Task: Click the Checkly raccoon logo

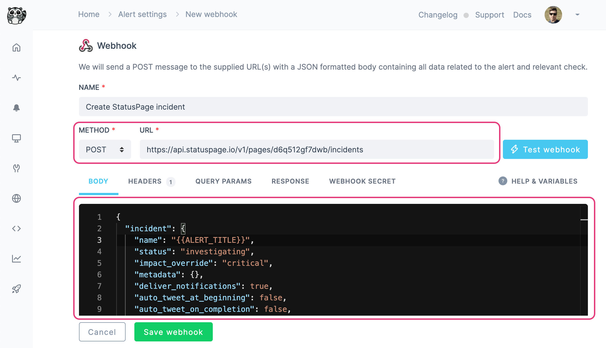Action: point(16,16)
